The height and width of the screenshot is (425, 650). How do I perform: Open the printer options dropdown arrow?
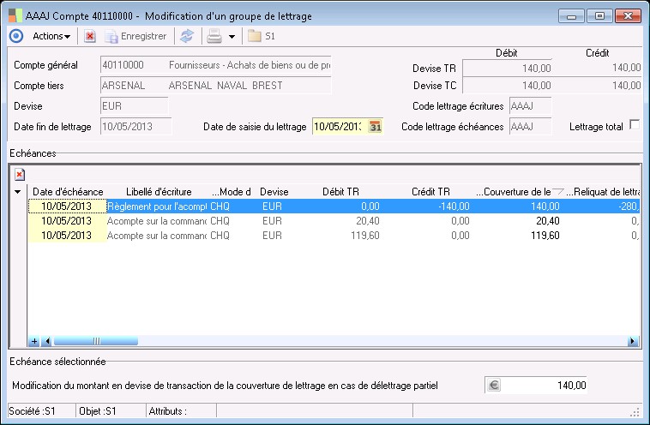232,37
